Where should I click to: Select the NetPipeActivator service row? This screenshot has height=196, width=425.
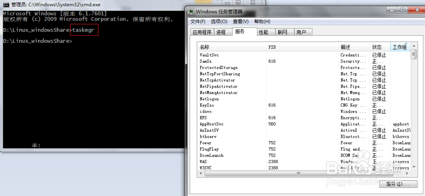click(304, 86)
